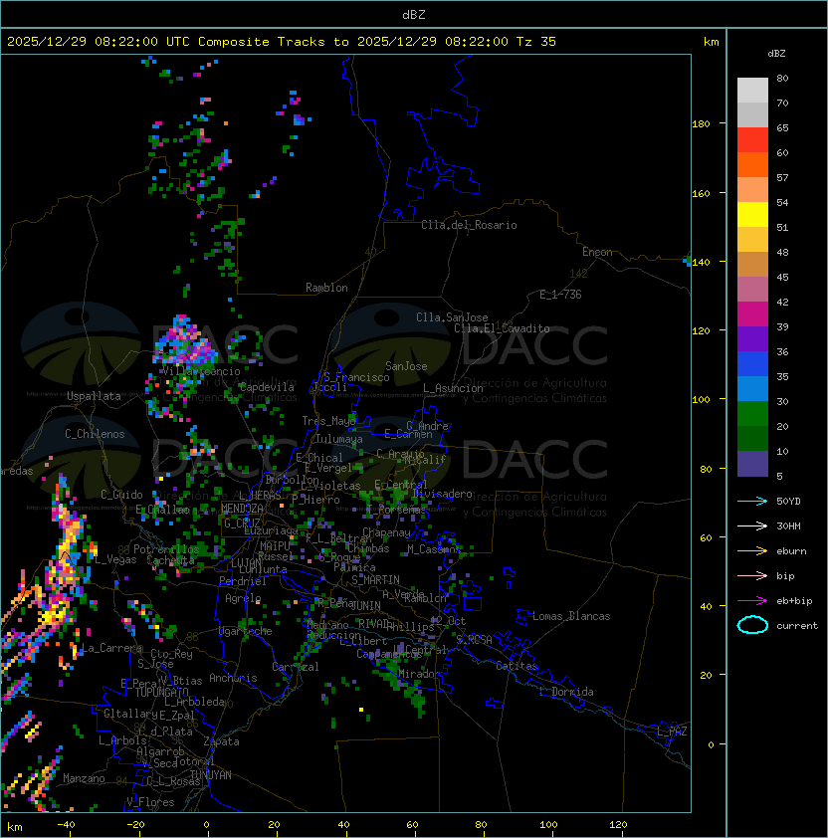Click the 'Zapata' map label
The image size is (828, 838).
(x=221, y=741)
